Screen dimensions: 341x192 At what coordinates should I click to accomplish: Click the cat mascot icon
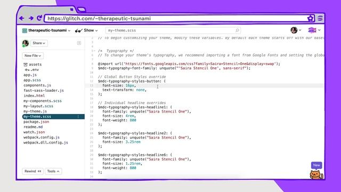coord(316,175)
